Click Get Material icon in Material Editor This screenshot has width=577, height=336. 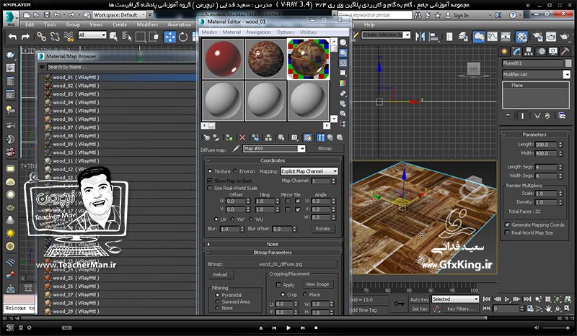(207, 137)
